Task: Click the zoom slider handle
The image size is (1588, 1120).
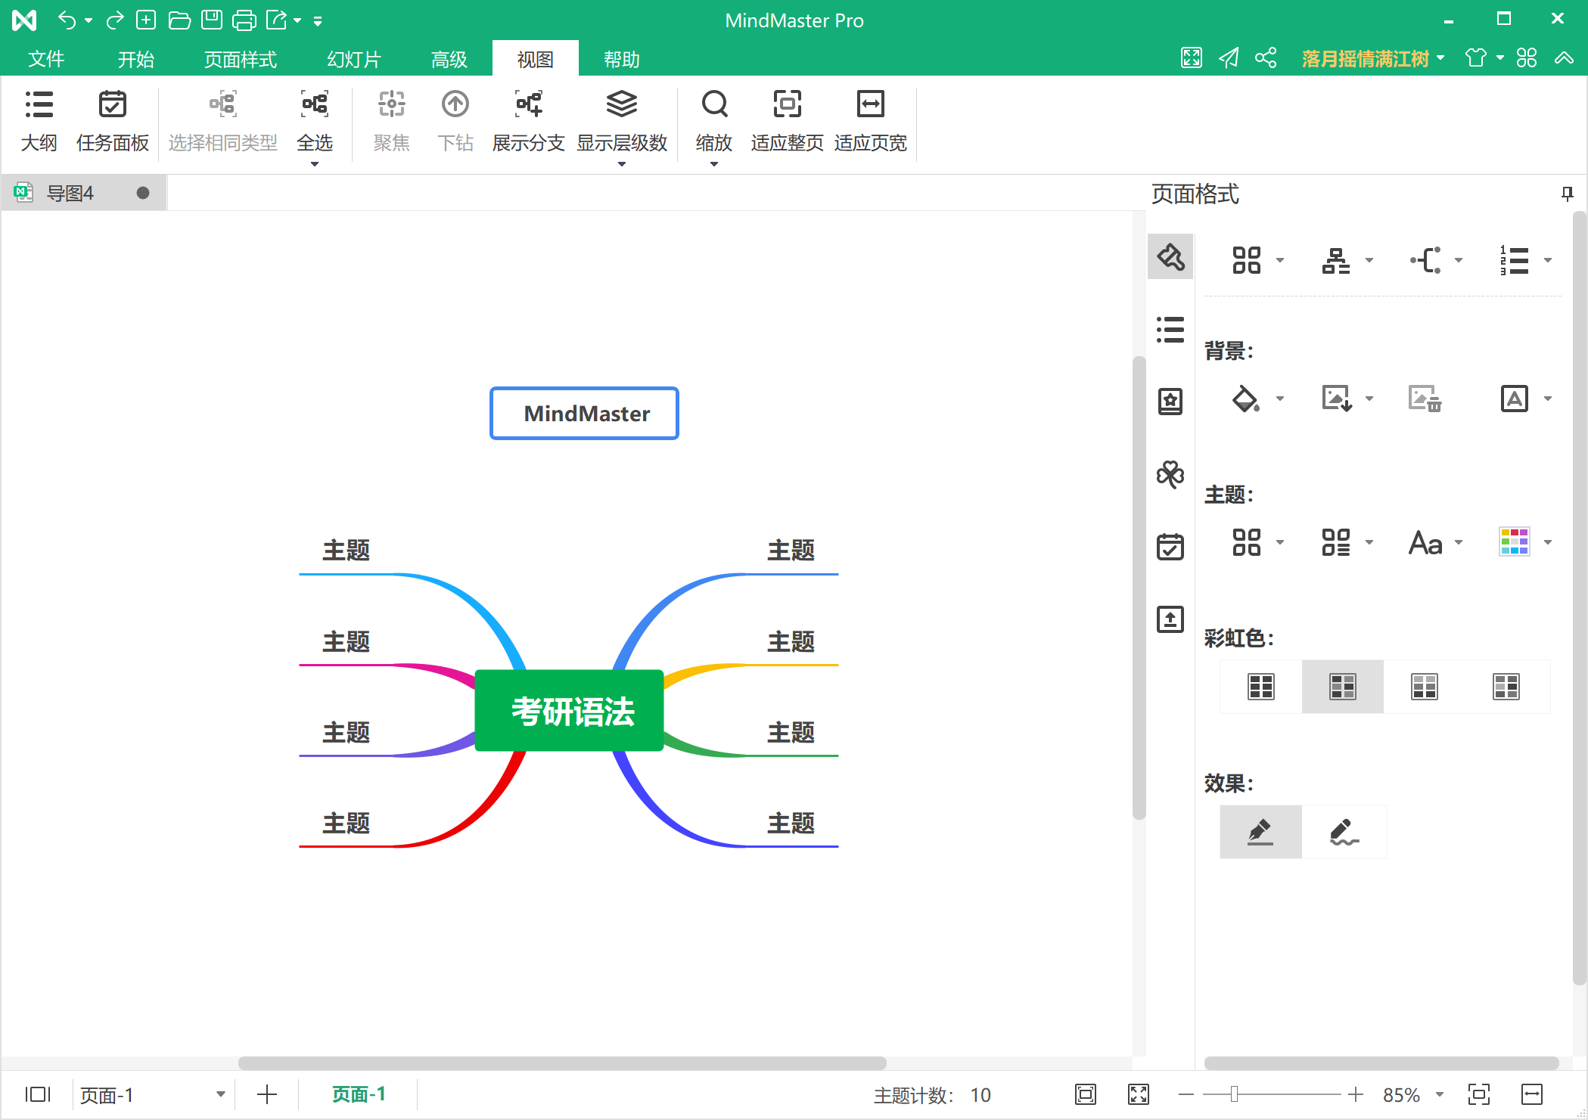Action: click(x=1234, y=1094)
